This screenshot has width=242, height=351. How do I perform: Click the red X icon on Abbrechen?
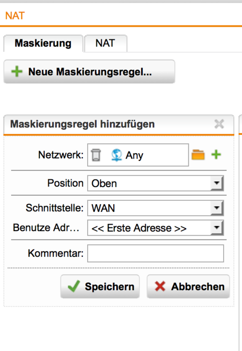[x=160, y=287]
